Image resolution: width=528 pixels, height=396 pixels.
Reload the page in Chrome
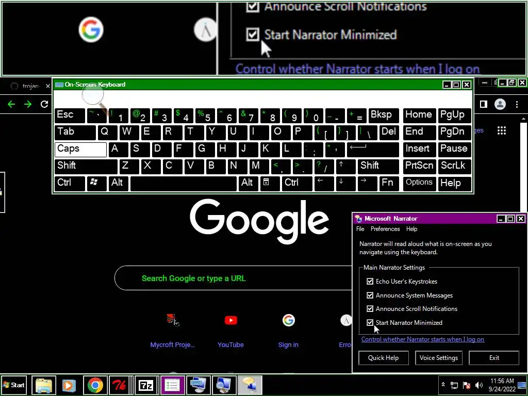(x=44, y=104)
